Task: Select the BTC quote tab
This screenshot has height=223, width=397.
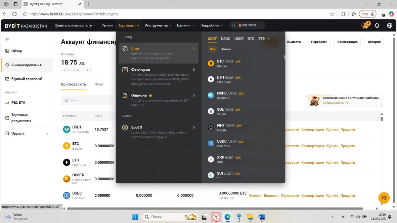Action: coord(251,39)
